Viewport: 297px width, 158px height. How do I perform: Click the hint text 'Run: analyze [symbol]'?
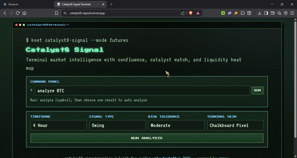89,100
